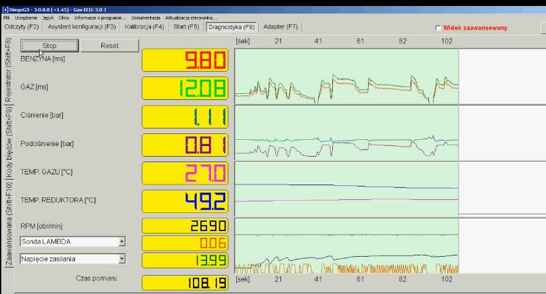Open the Sonda LAMBDA dropdown
Viewport: 546px width, 294px height.
pyautogui.click(x=122, y=241)
